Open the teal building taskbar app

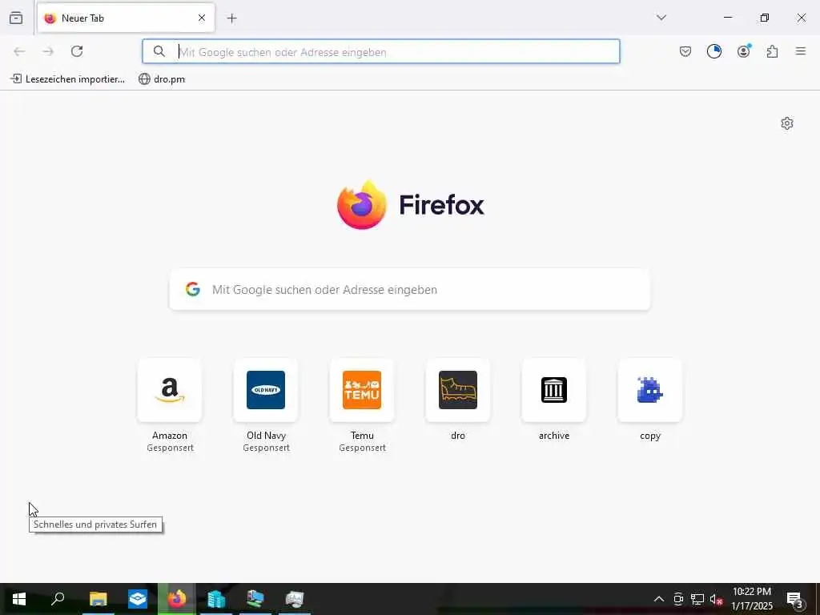[x=216, y=599]
